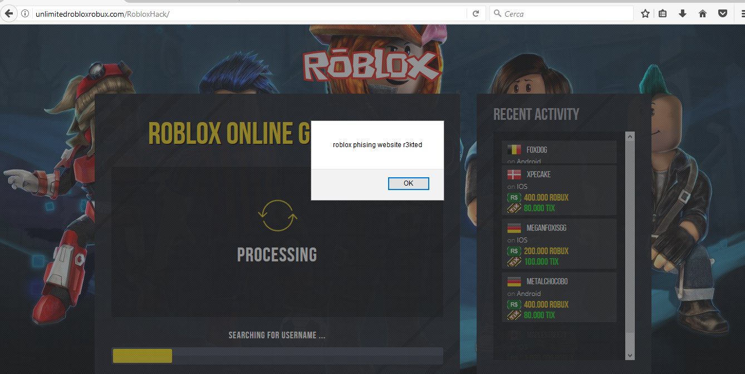The image size is (745, 374).
Task: Click the ROBLOX ONLINE heading
Action: (229, 134)
